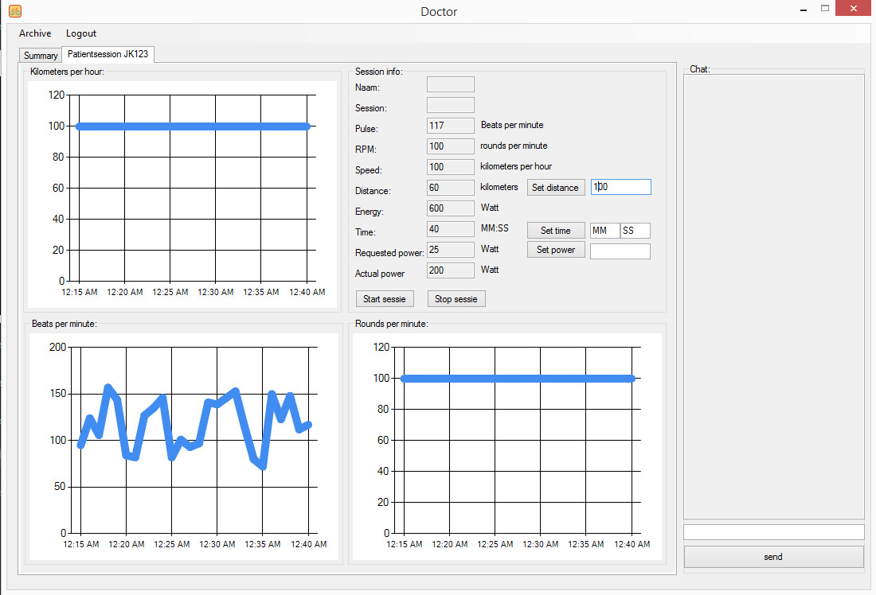Switch to the Summary tab
This screenshot has height=595, width=876.
41,56
